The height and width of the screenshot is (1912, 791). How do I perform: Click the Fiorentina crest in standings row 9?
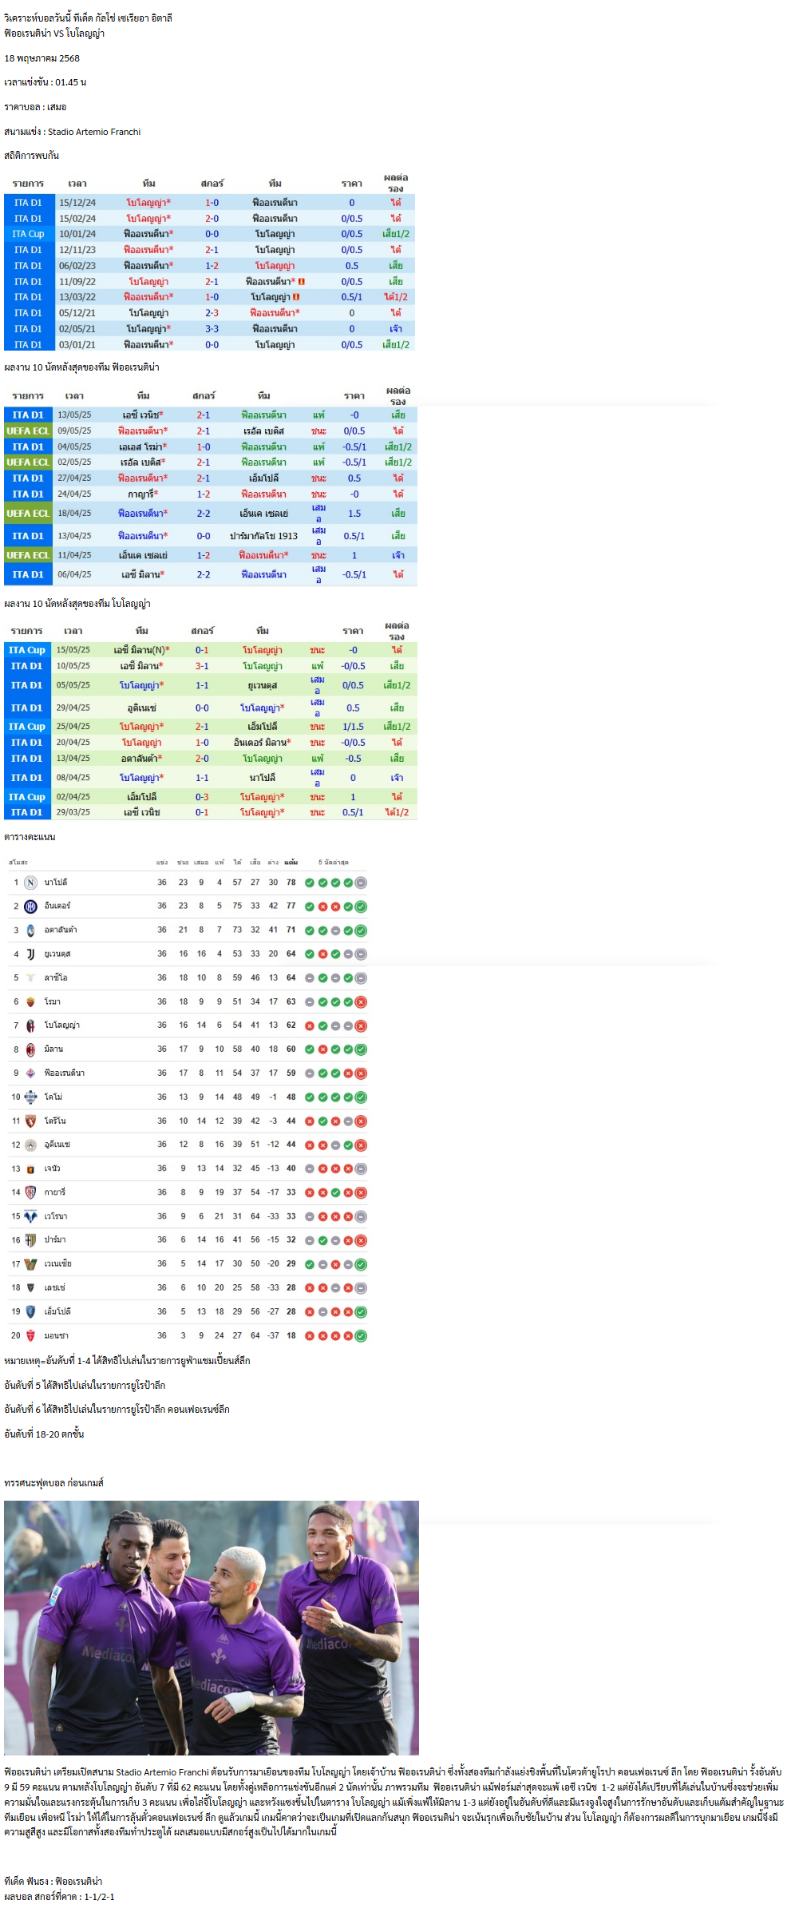(30, 1073)
